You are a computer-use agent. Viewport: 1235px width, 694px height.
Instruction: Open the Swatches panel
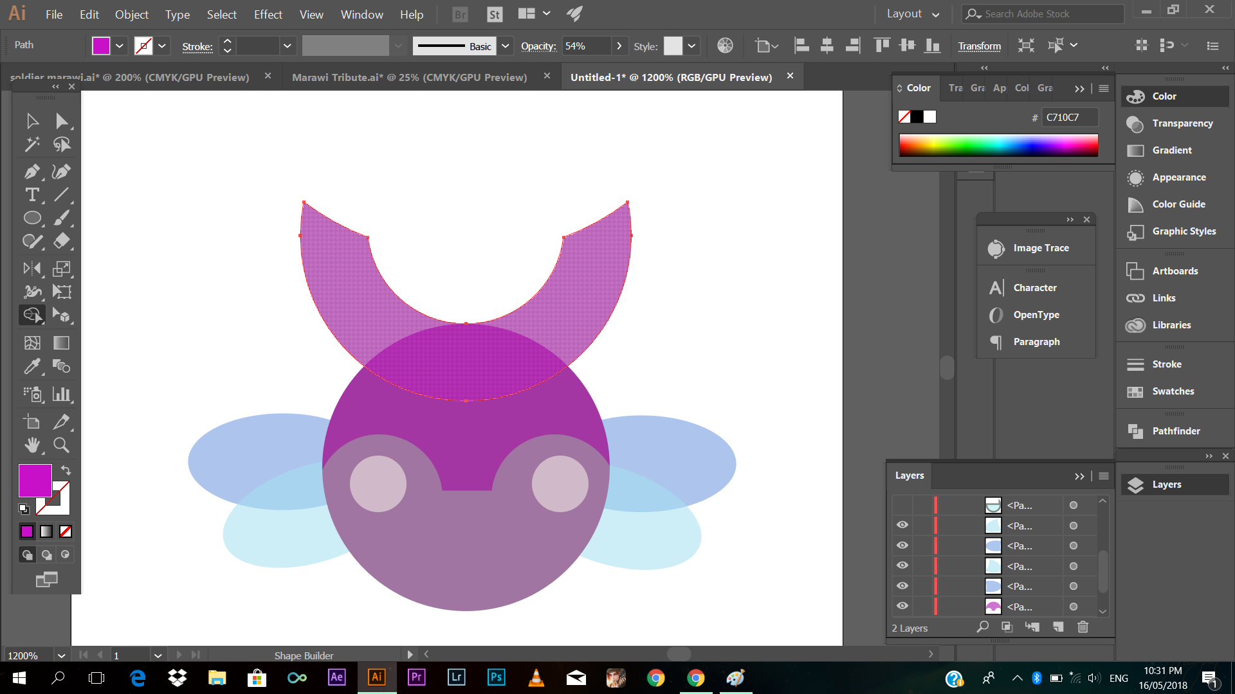click(x=1173, y=391)
